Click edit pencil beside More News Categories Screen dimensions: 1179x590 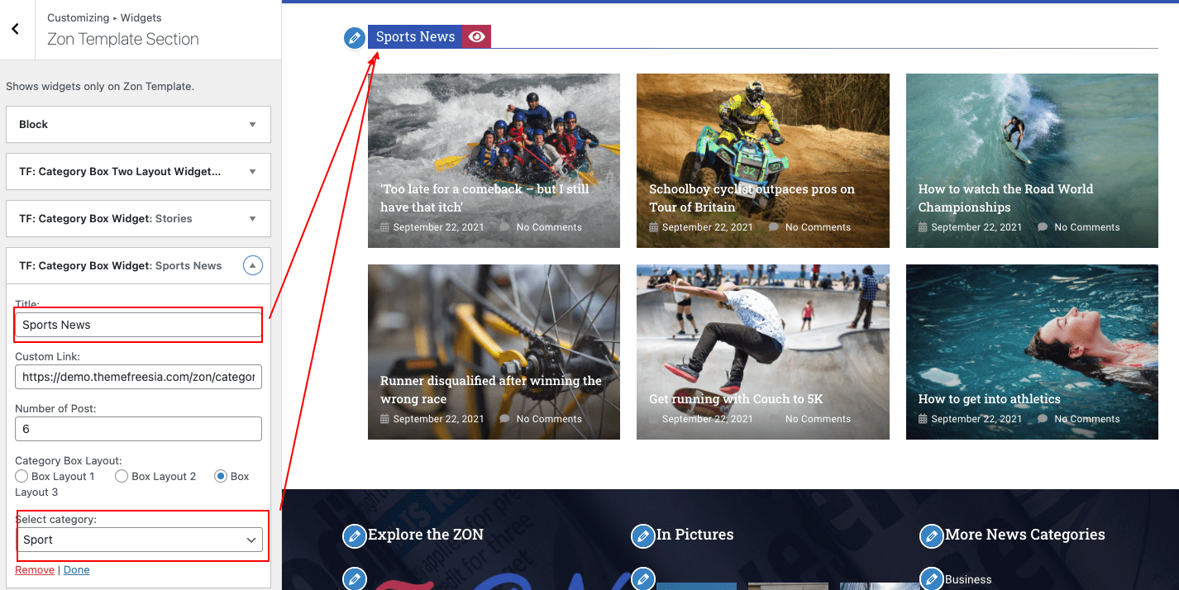[931, 536]
